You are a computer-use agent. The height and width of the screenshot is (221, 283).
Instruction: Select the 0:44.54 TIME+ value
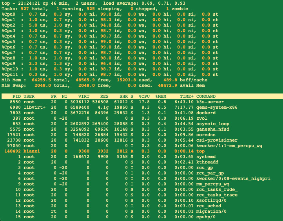click(x=184, y=124)
